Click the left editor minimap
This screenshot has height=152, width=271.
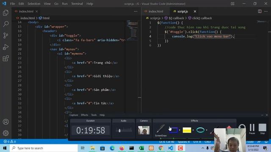pos(133,31)
